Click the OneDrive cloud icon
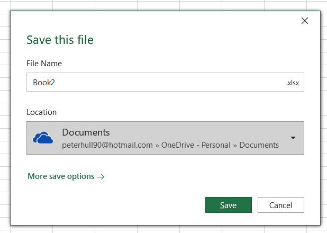 pyautogui.click(x=43, y=138)
